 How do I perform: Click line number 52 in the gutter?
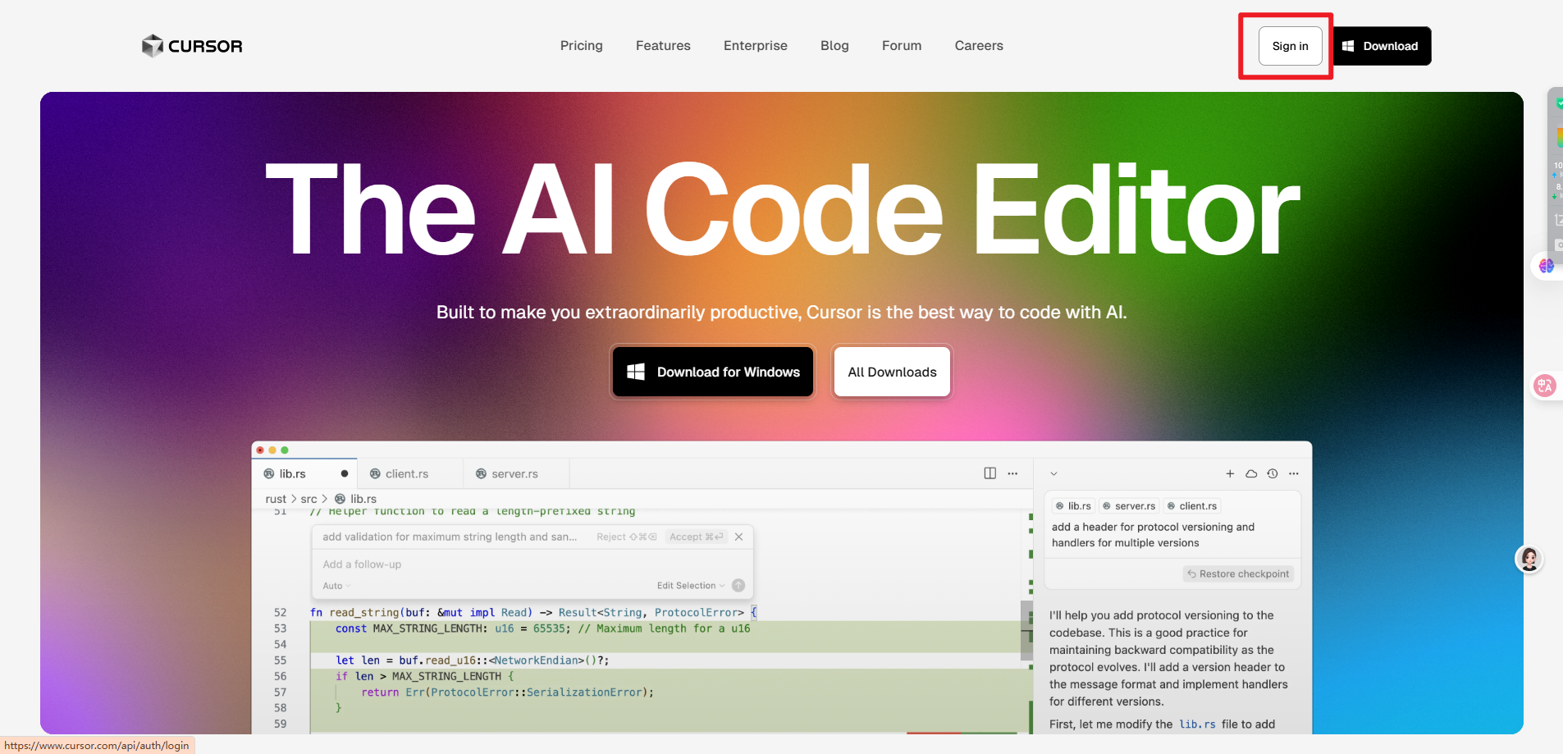tap(281, 612)
